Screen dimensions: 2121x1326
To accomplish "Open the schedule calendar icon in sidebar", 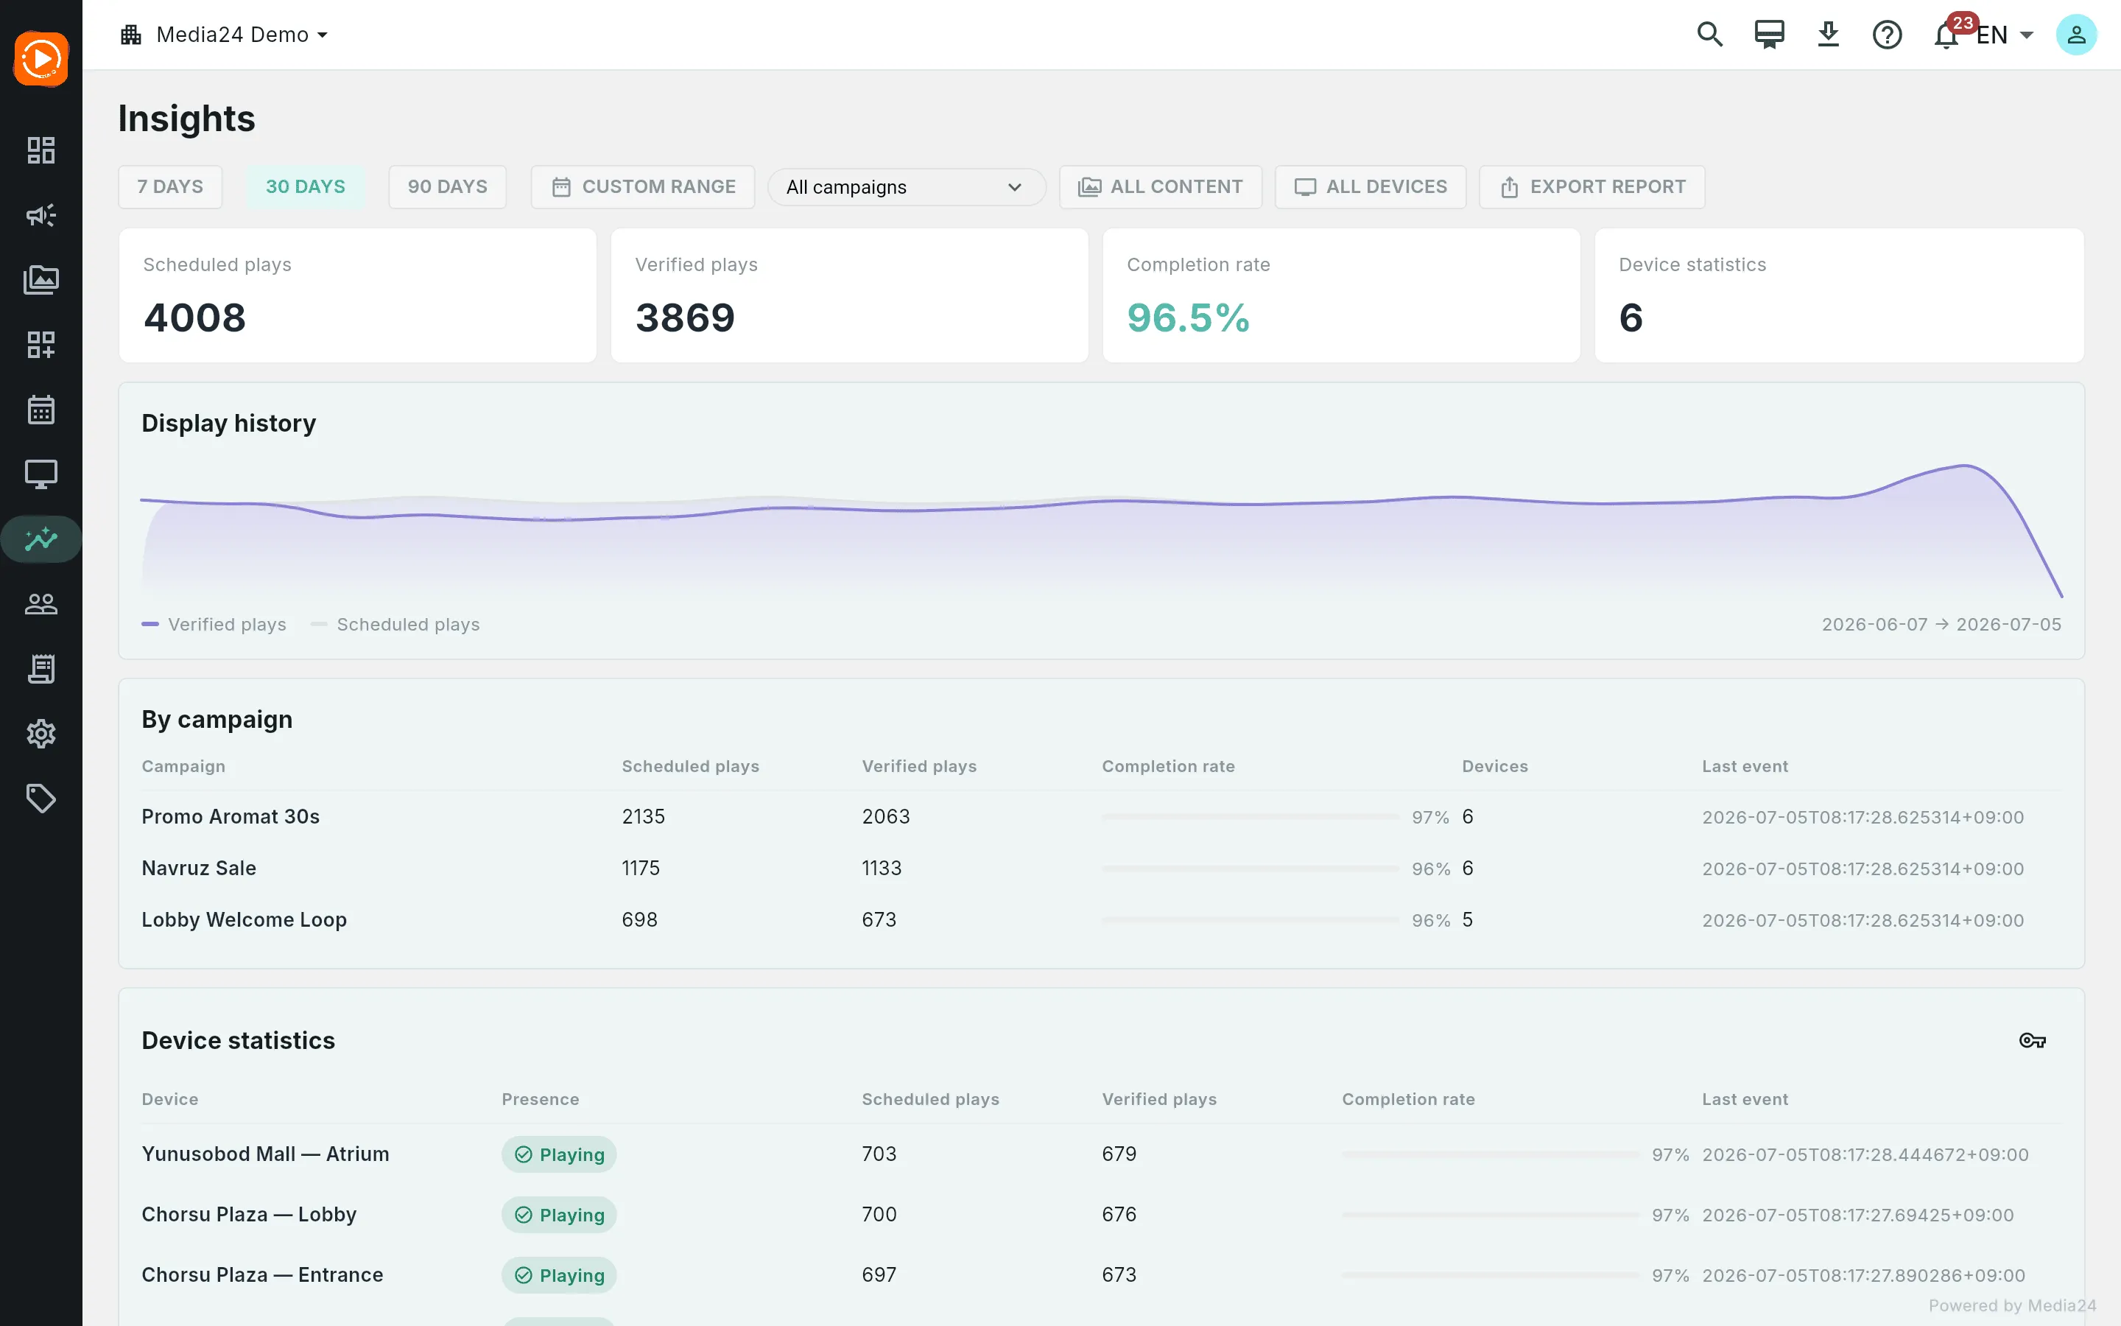I will pos(41,410).
